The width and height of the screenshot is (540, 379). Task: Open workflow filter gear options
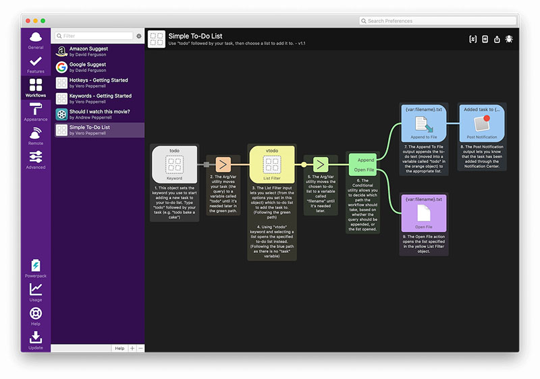tap(139, 36)
